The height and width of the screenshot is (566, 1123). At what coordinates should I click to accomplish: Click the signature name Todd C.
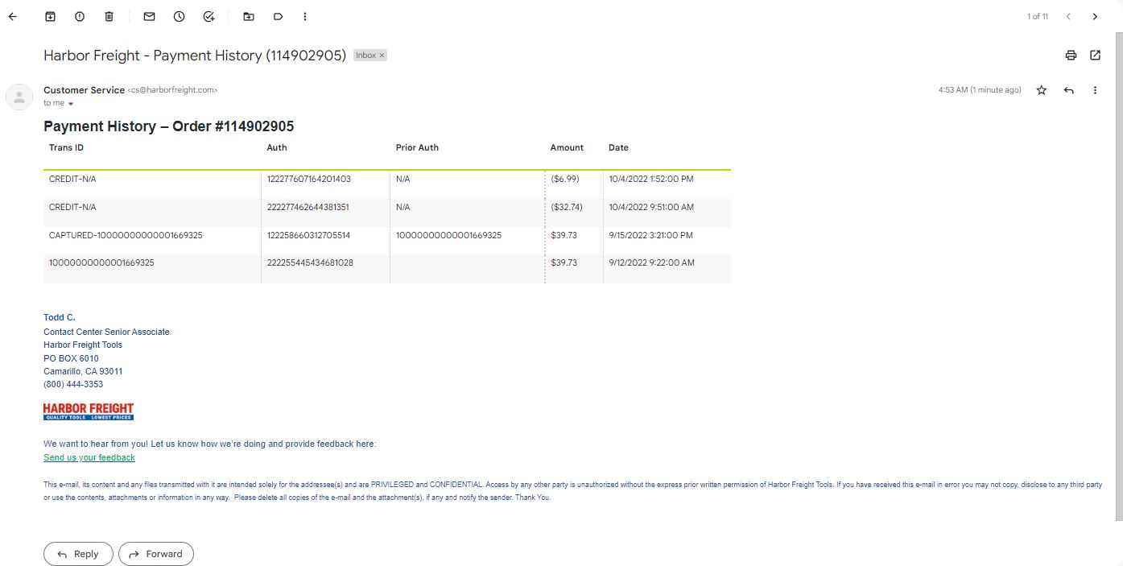pyautogui.click(x=60, y=317)
